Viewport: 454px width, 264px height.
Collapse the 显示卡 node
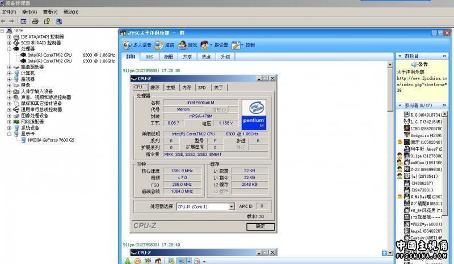(x=9, y=134)
